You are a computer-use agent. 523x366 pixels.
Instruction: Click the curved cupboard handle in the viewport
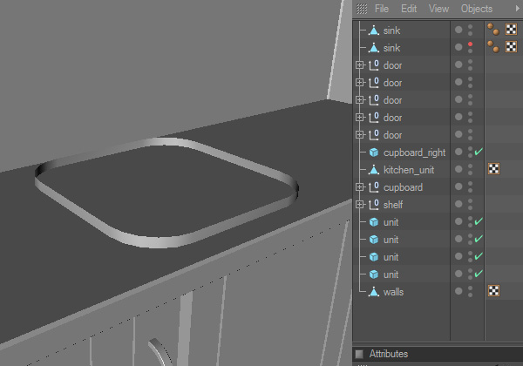(160, 352)
